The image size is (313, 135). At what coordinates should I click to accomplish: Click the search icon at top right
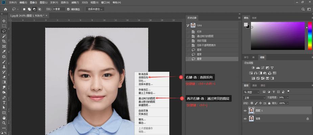(303, 9)
